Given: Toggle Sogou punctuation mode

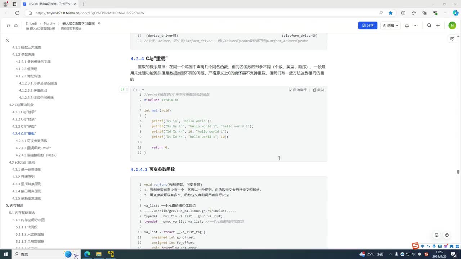Looking at the screenshot, I should 428,246.
